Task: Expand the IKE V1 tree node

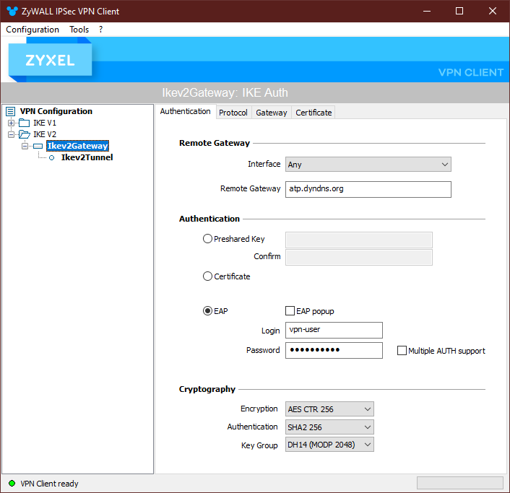Action: coord(12,123)
